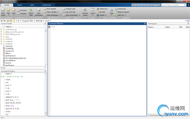Click Set Path
Image resolution: width=190 pixels, height=119 pixels.
coord(101,12)
